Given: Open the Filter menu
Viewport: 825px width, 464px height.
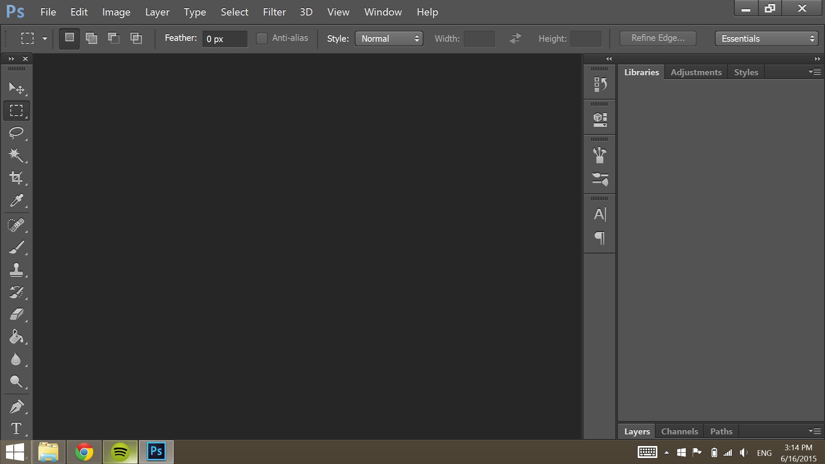Looking at the screenshot, I should (x=274, y=11).
